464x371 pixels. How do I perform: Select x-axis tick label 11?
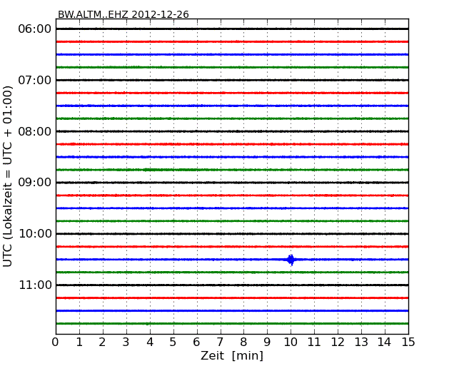point(314,342)
